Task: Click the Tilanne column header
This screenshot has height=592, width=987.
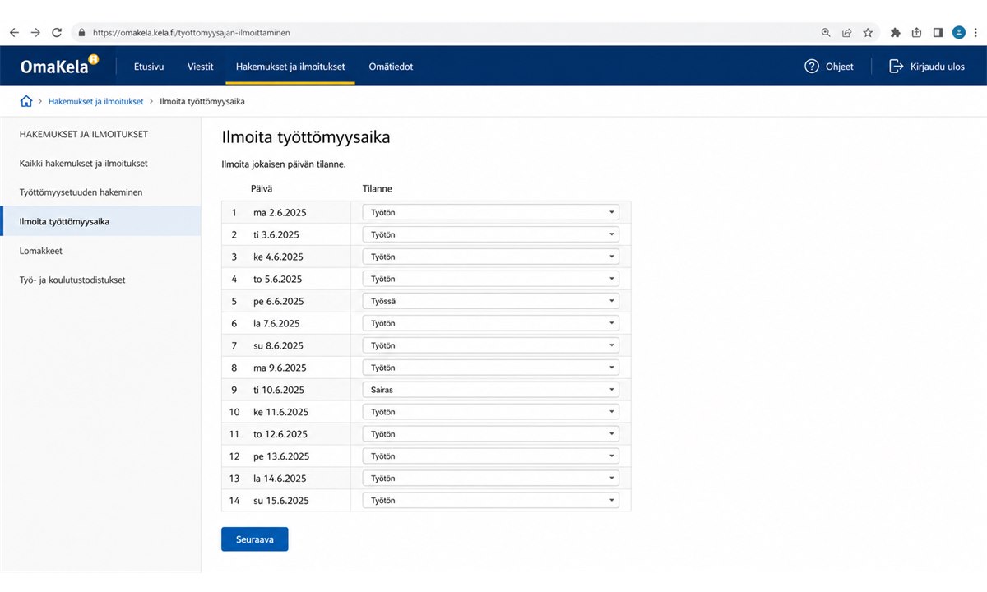Action: 378,188
